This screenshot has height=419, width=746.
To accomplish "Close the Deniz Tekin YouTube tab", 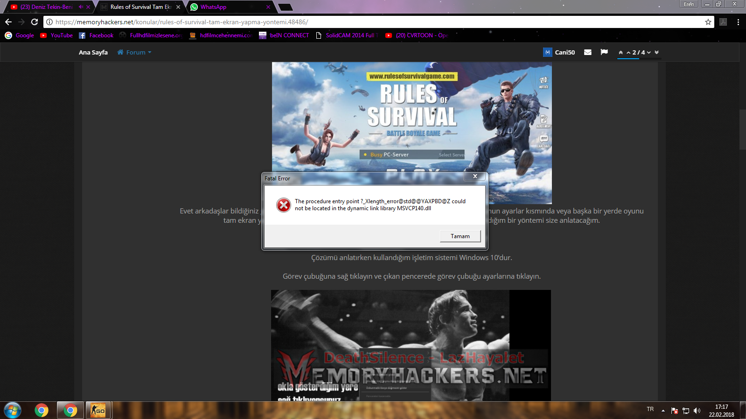I will (88, 7).
